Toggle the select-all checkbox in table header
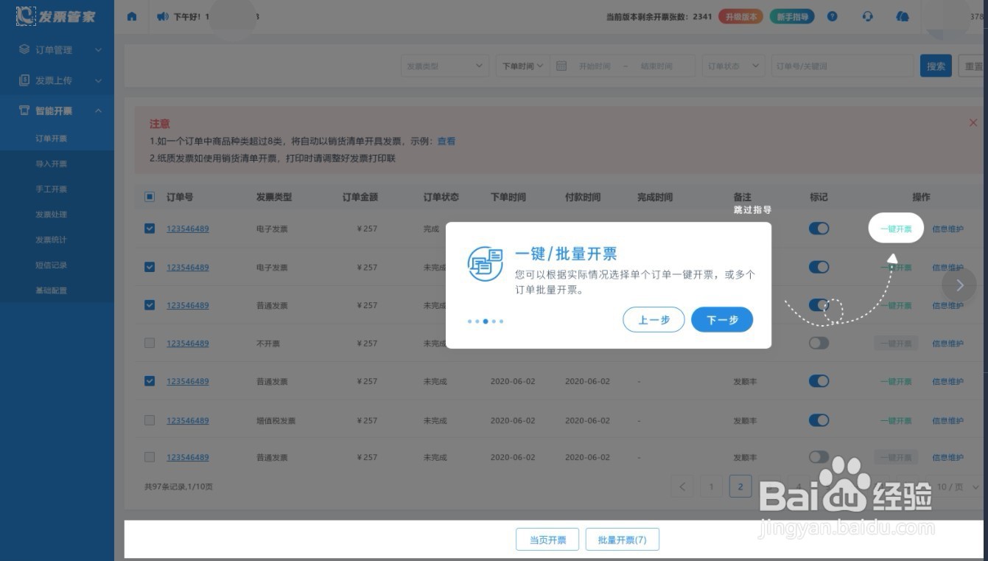 point(150,197)
